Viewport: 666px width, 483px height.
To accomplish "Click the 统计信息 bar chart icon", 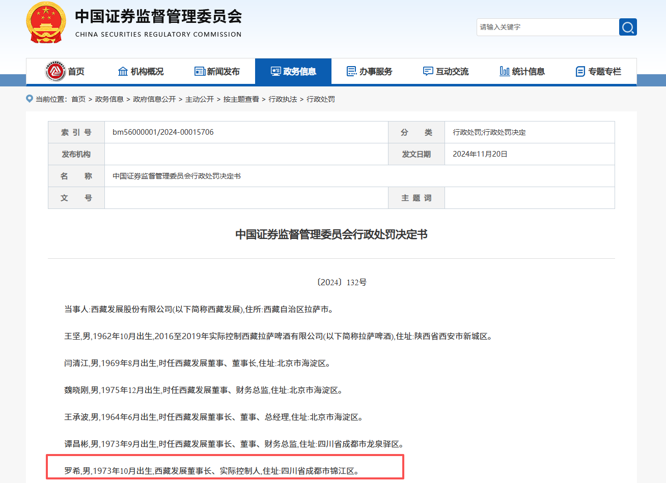I will (x=504, y=71).
